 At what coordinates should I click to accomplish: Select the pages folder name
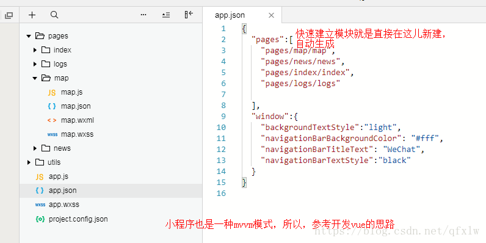coord(58,36)
